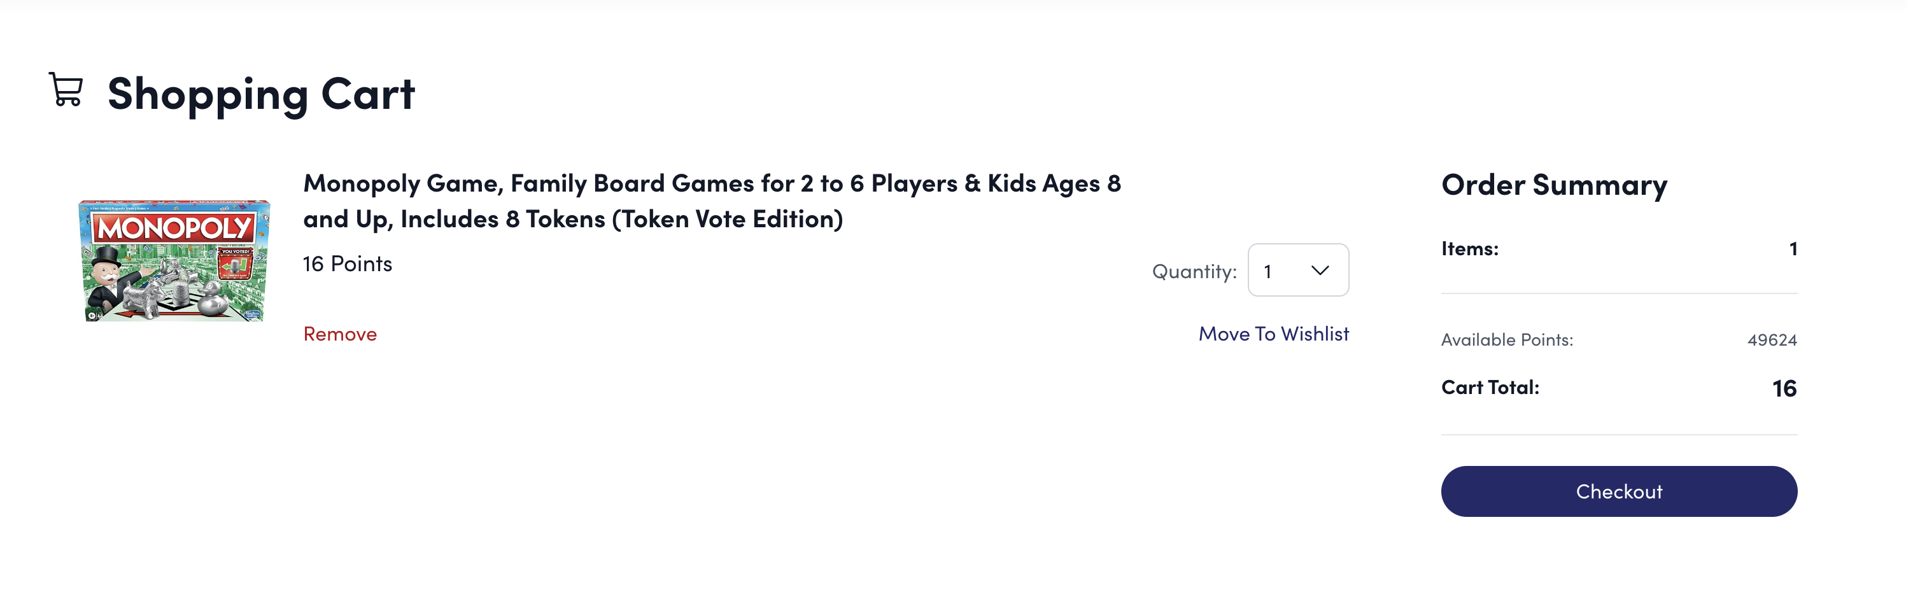This screenshot has width=1906, height=592.
Task: Click the Items count value
Action: 1792,249
